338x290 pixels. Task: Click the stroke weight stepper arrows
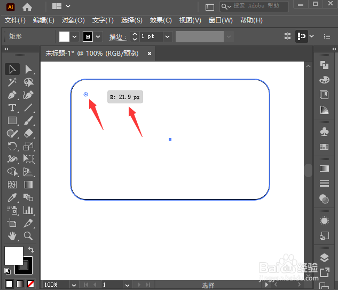point(135,37)
